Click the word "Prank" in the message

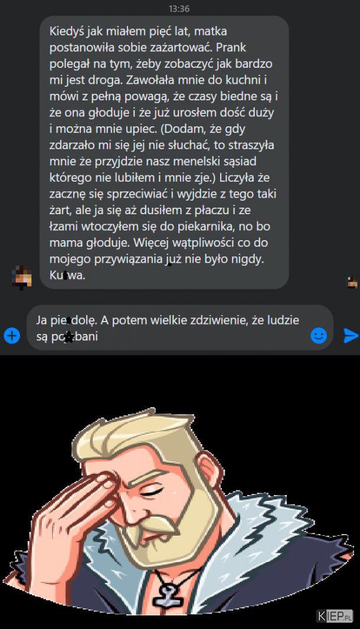(x=231, y=47)
